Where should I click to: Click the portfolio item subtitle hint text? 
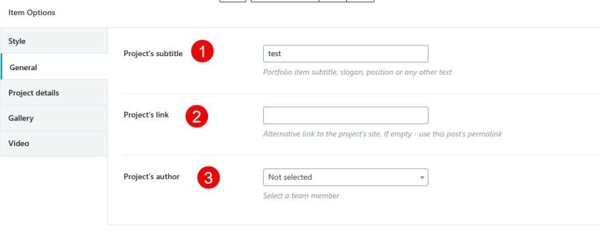tap(357, 73)
